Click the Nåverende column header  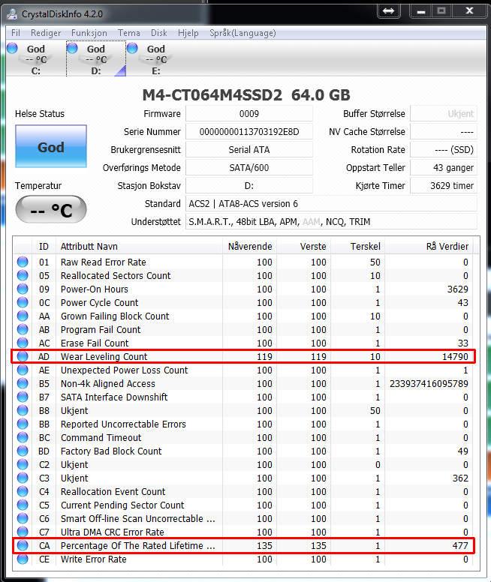(249, 246)
